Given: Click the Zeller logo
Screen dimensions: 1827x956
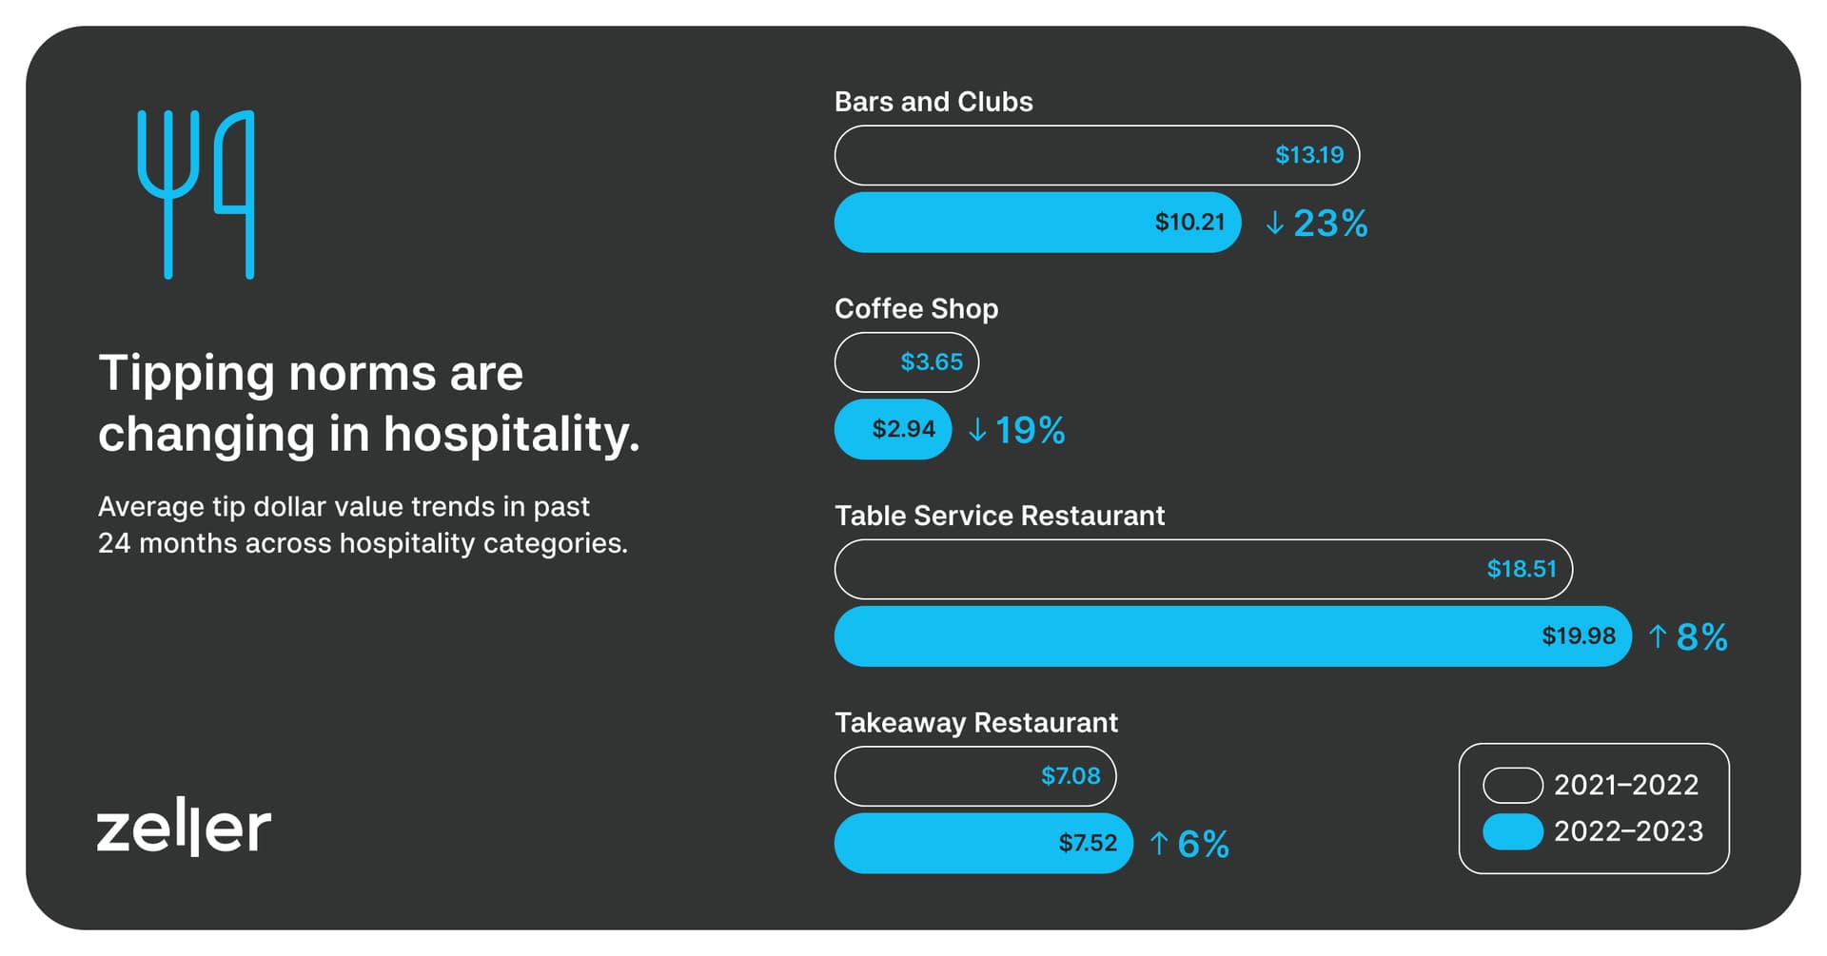Looking at the screenshot, I should (x=184, y=829).
